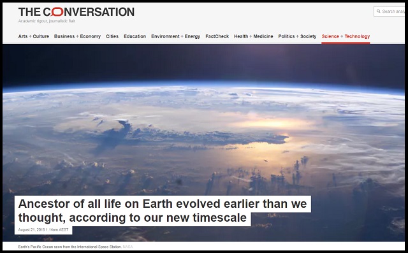Click the NASA image credit link
This screenshot has width=408, height=253.
pos(127,247)
